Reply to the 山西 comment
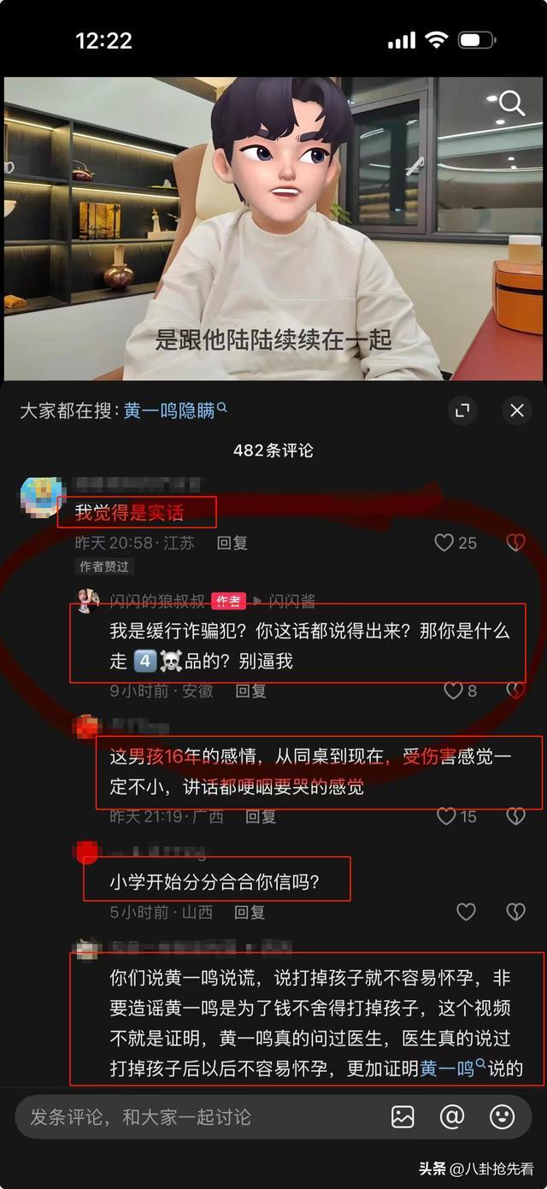 [x=250, y=912]
